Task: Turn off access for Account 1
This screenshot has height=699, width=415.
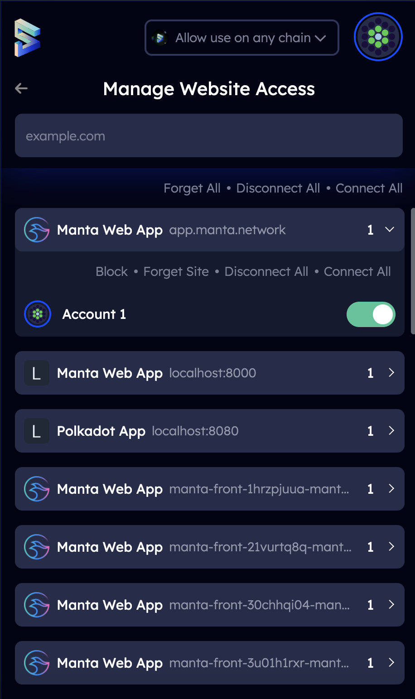Action: 371,314
